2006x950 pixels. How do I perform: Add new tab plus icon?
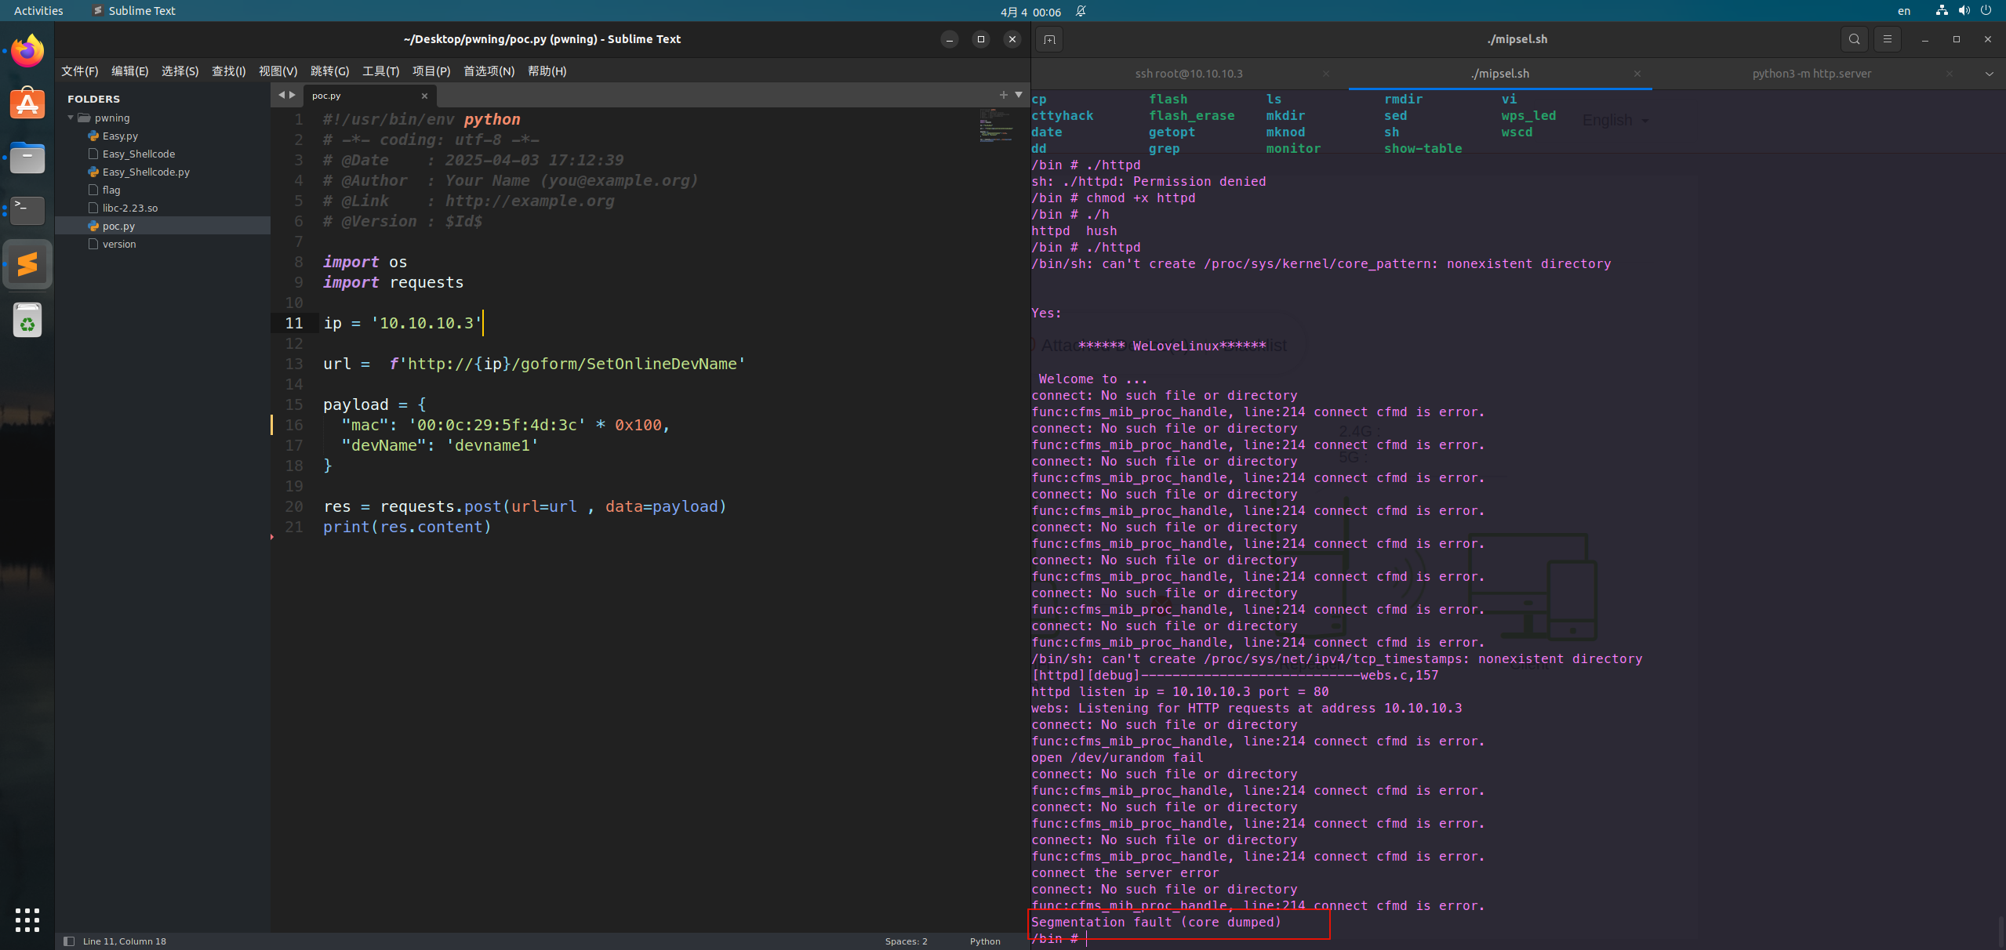click(1003, 95)
